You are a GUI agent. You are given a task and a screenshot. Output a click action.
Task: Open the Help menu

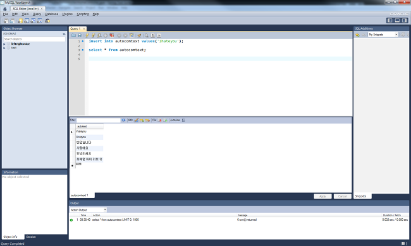(95, 14)
